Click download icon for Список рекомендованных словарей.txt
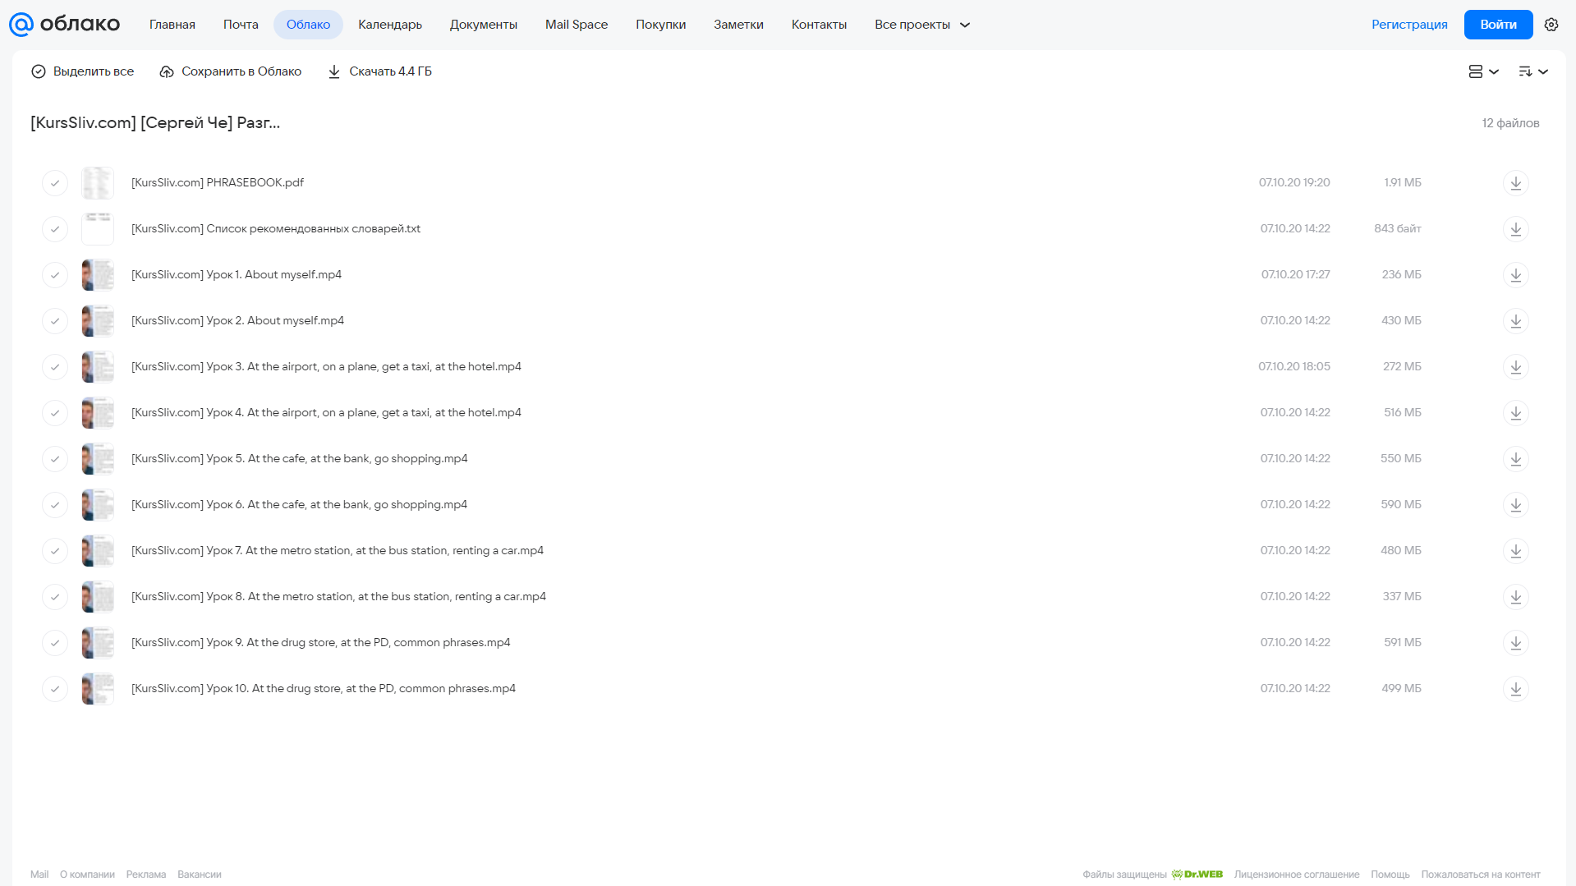This screenshot has width=1576, height=886. pos(1515,228)
